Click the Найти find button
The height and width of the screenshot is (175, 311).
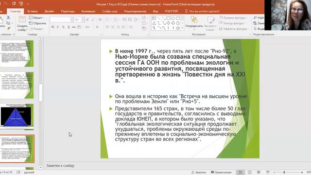coord(259,17)
